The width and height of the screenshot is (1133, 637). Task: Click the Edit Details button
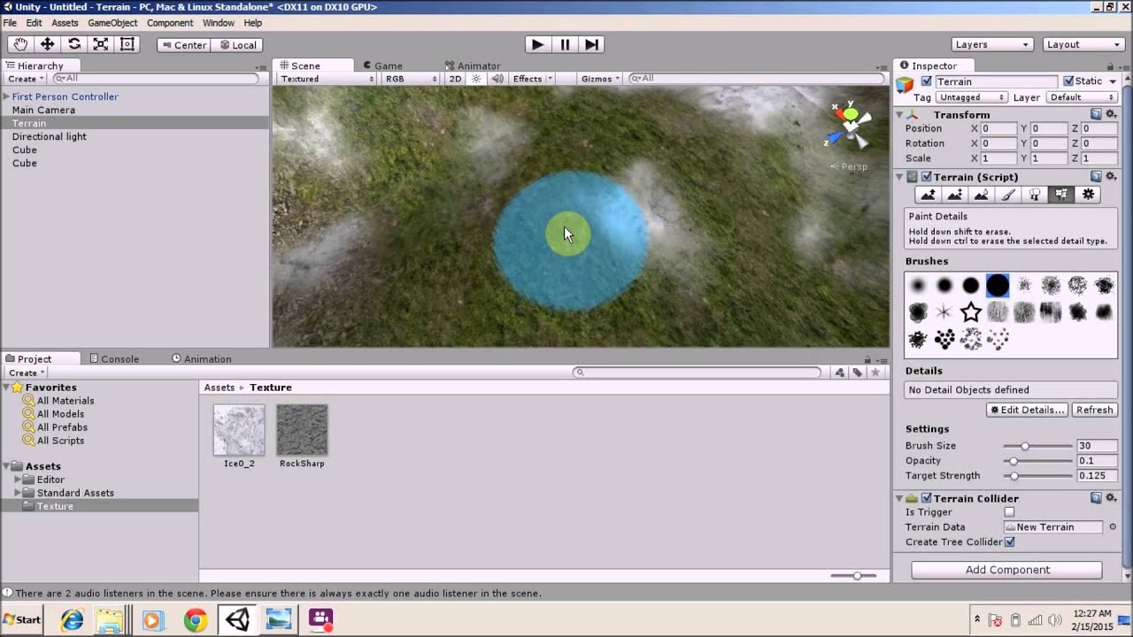[1028, 410]
